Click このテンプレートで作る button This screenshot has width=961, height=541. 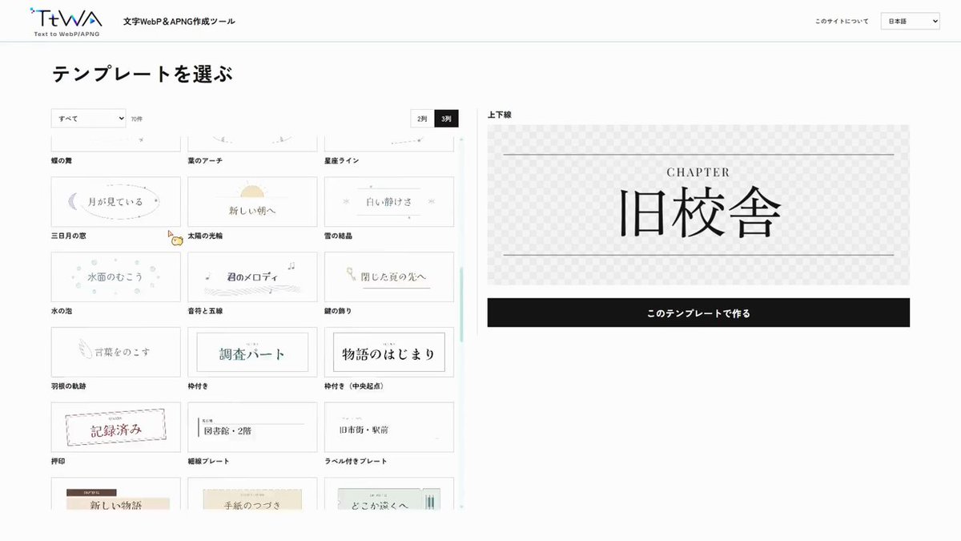click(x=698, y=313)
